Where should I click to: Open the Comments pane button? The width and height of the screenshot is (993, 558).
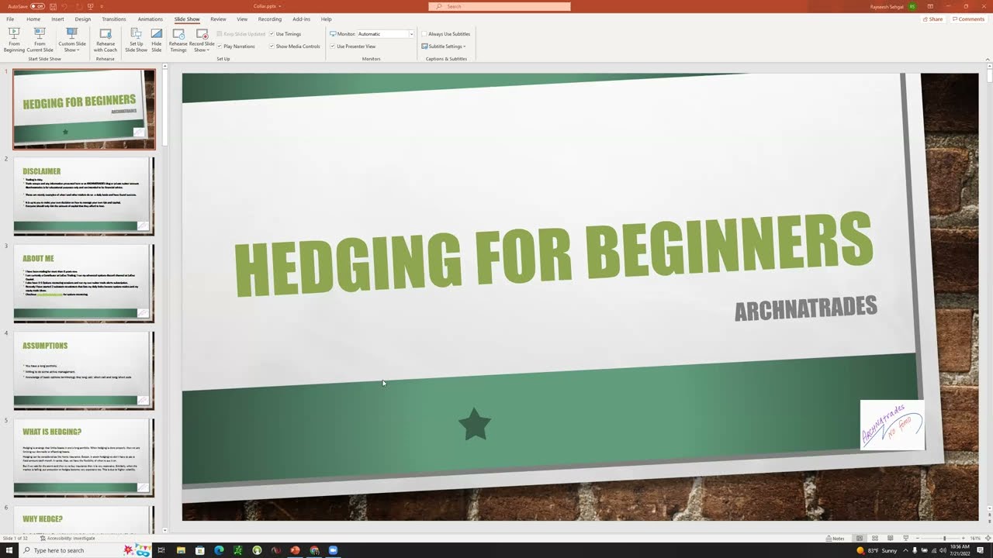coord(968,19)
